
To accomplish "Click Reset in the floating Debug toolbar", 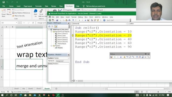I will (x=121, y=57).
